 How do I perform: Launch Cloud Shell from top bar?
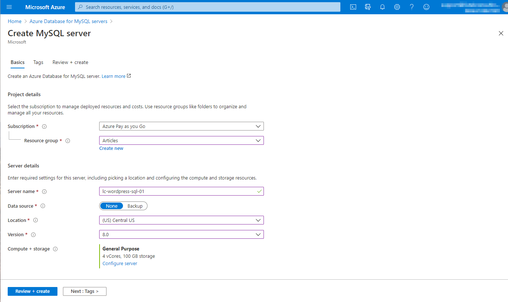coord(353,7)
